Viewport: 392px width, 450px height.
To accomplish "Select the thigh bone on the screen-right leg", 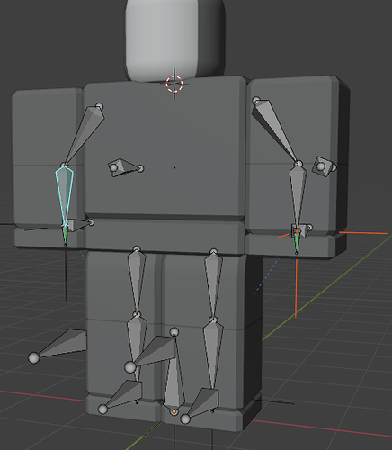I will tap(213, 285).
